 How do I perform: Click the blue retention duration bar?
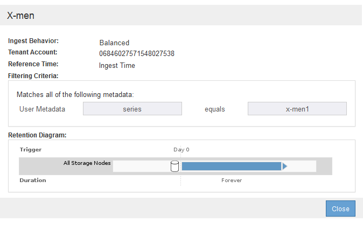[x=232, y=166]
